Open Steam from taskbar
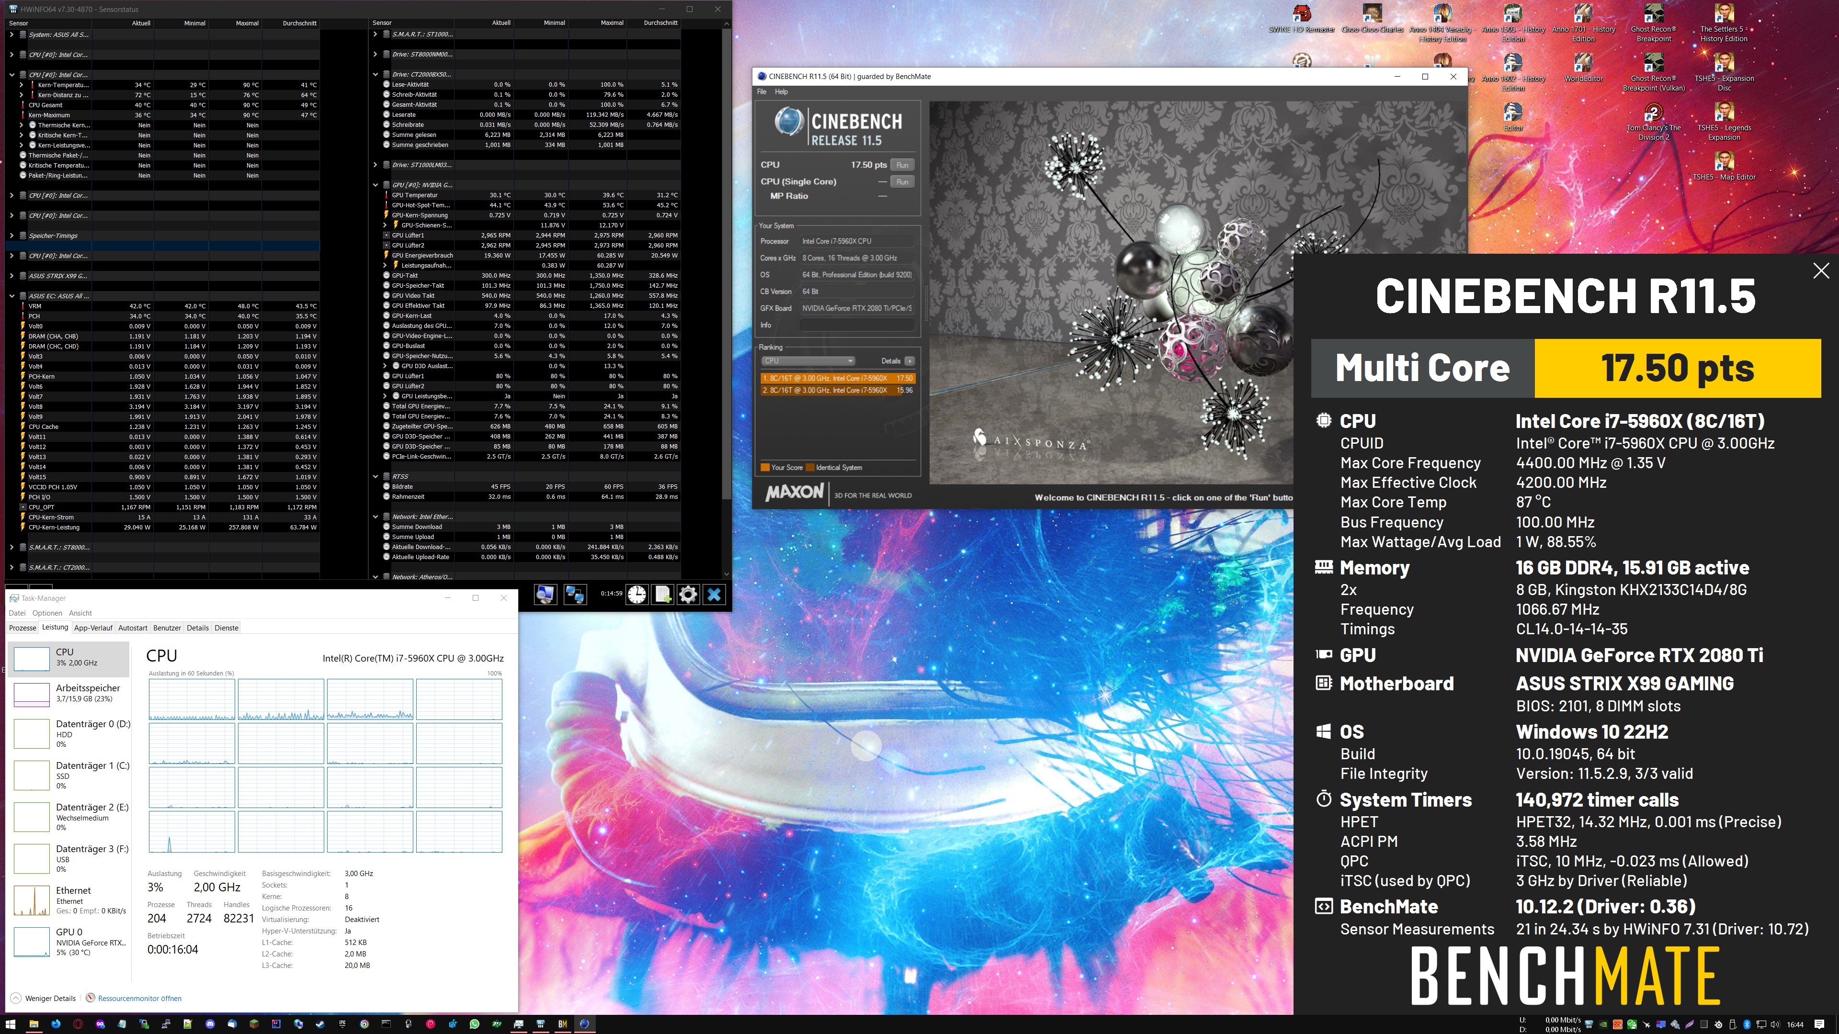This screenshot has height=1034, width=1839. pos(320,1024)
